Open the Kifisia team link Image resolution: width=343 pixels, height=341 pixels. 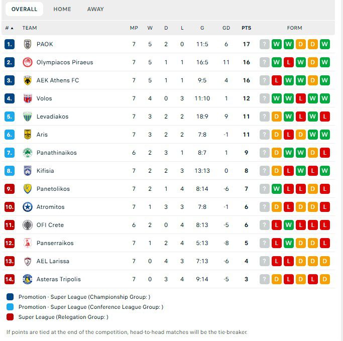point(45,171)
